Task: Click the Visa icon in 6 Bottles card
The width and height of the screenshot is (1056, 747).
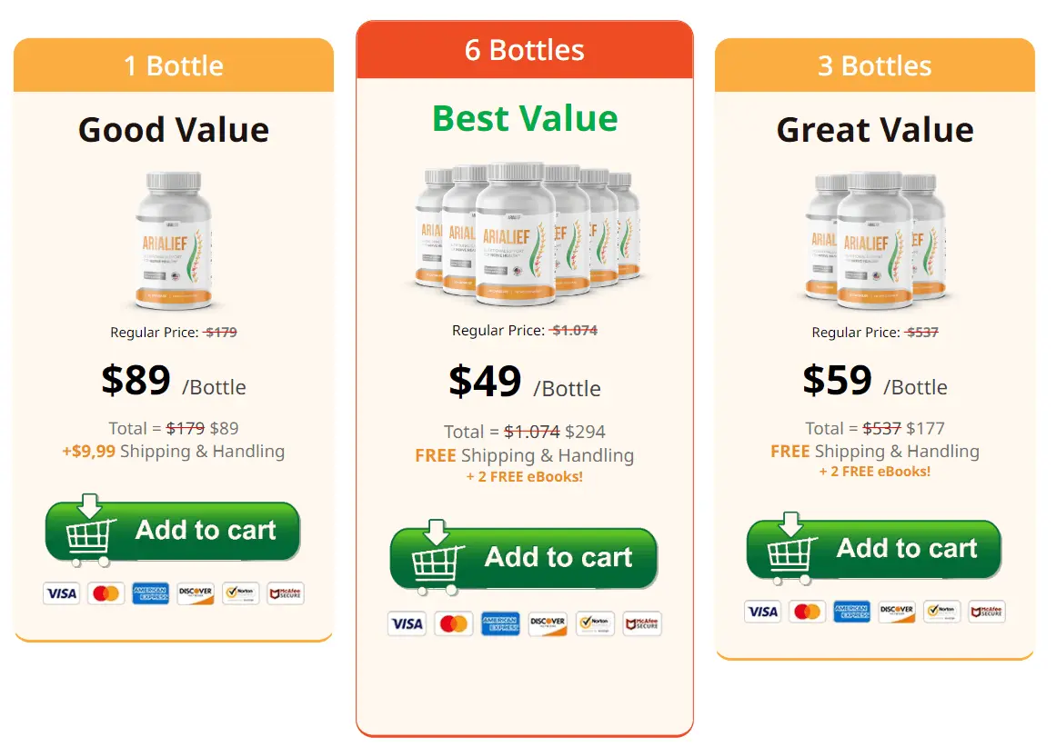Action: [407, 623]
